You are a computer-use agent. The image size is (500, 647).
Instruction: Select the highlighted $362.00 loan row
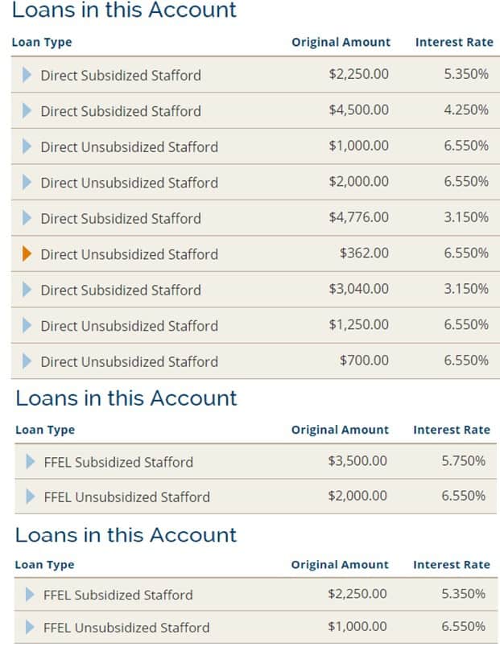coord(242,254)
